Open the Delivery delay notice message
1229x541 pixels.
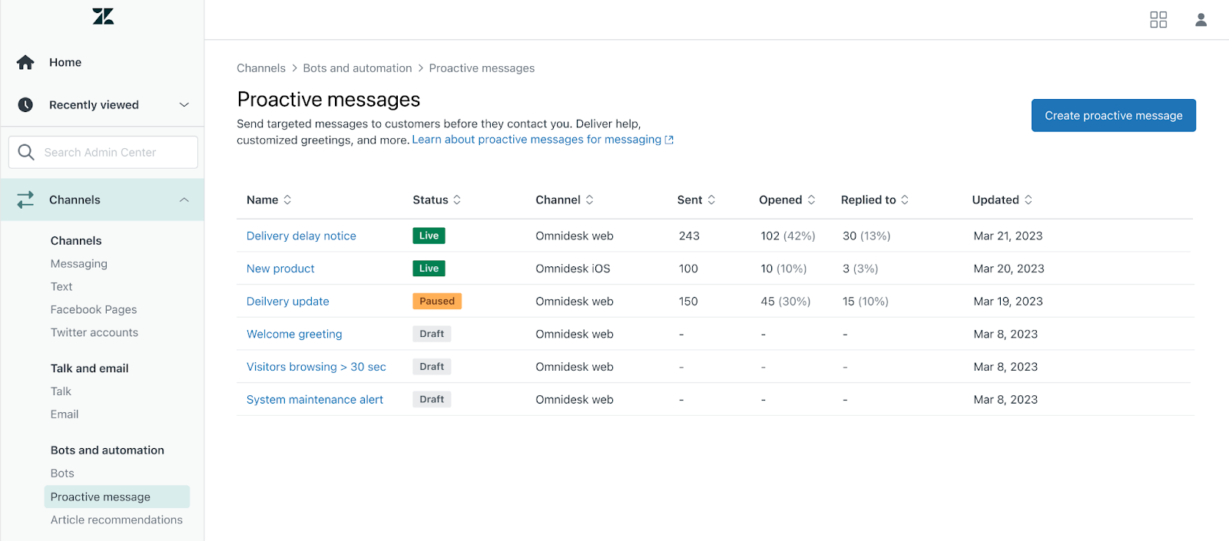pos(301,236)
